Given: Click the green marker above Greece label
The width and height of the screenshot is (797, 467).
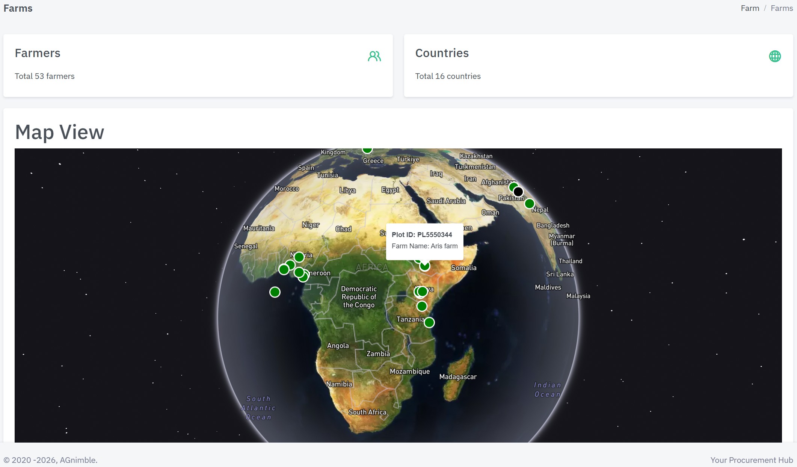Looking at the screenshot, I should coord(367,150).
